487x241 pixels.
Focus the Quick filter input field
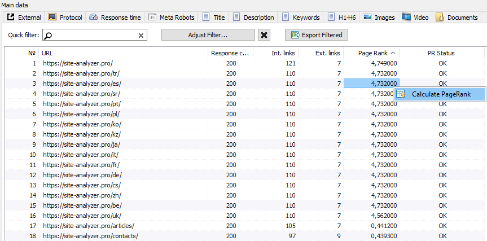pyautogui.click(x=95, y=35)
